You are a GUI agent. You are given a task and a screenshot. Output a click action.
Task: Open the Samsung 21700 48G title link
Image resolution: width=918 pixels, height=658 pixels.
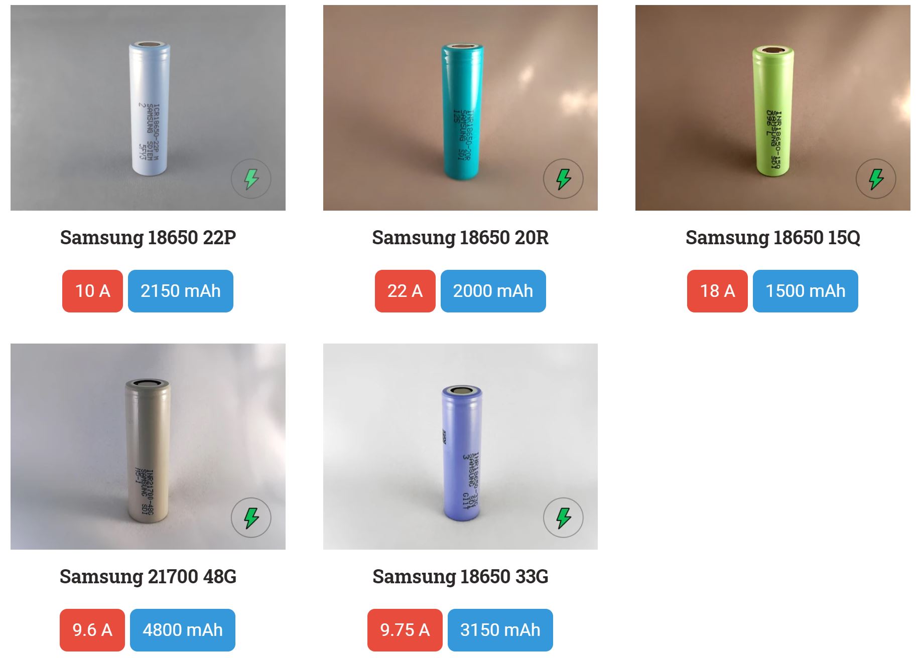(x=148, y=577)
